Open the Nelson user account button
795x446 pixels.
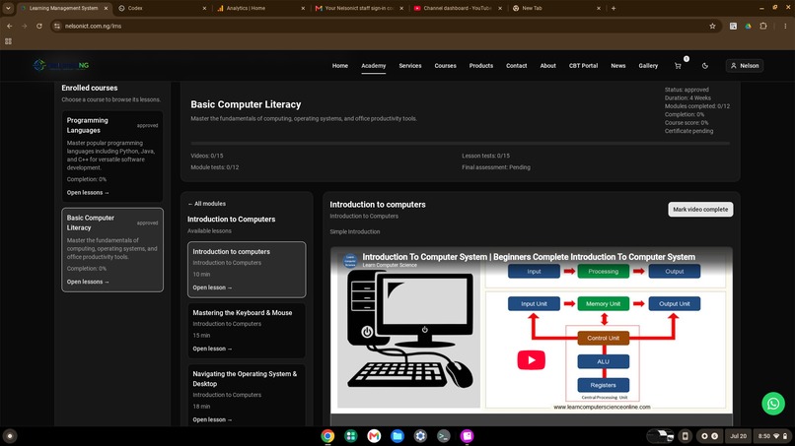[745, 66]
